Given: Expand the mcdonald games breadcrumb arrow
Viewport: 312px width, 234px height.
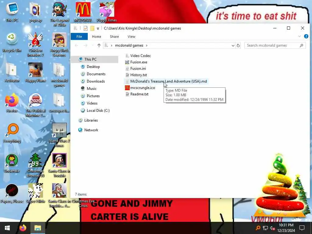Looking at the screenshot, I should pyautogui.click(x=147, y=45).
